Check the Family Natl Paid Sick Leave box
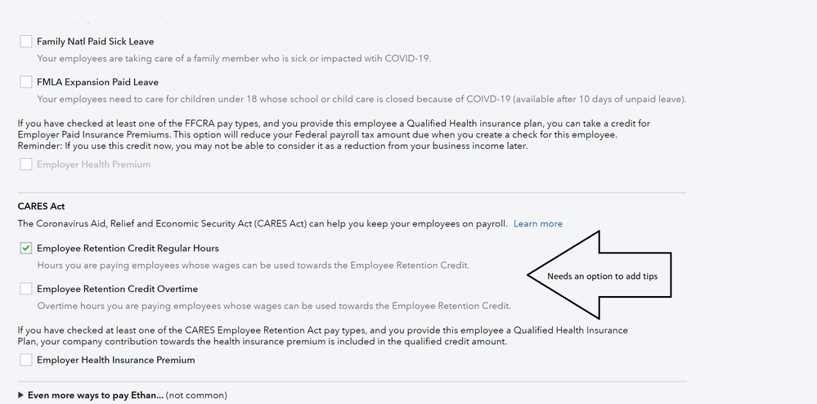Image resolution: width=817 pixels, height=404 pixels. [26, 42]
